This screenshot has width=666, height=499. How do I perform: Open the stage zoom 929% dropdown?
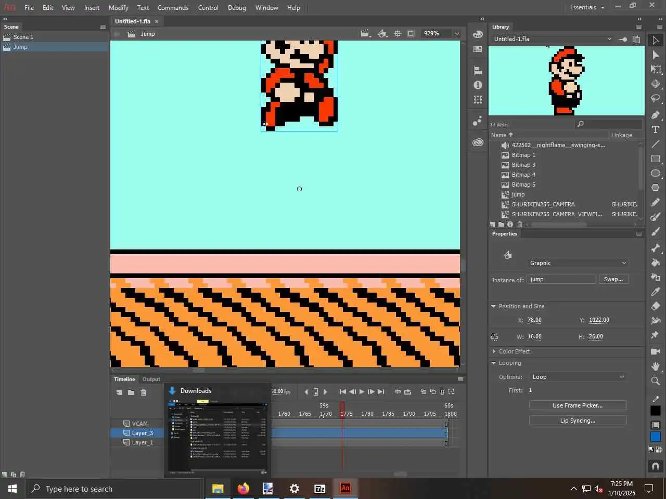457,33
